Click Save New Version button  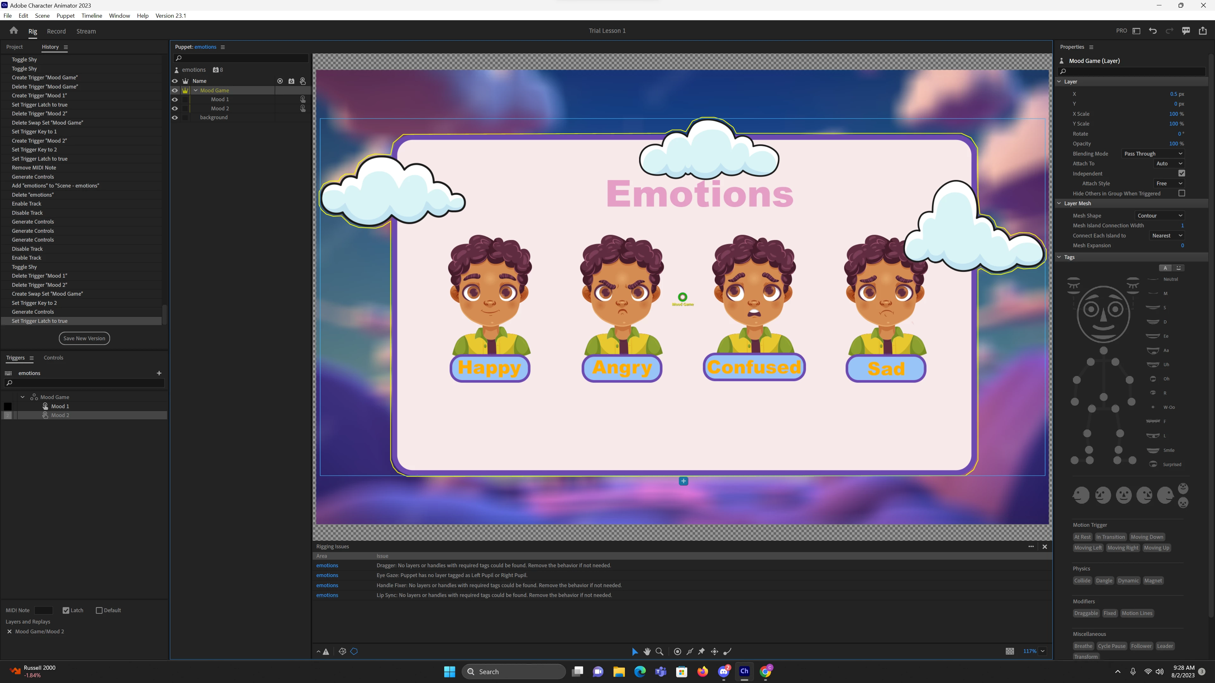pos(84,338)
